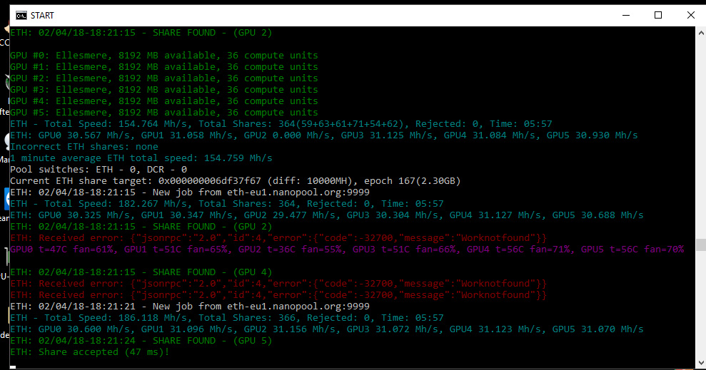Click the Total Speed 182.267 Mh/s line

pos(226,204)
